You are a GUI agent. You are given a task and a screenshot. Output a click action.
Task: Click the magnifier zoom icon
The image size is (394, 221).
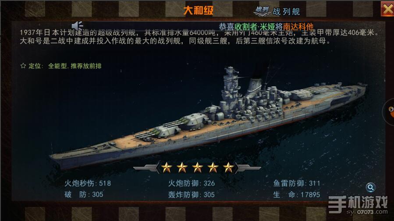tap(370, 187)
